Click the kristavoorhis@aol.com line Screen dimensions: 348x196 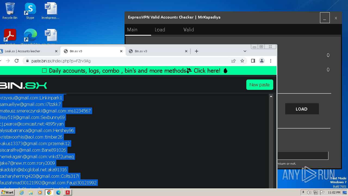point(31,137)
